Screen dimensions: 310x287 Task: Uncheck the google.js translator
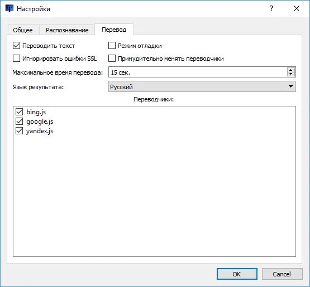point(19,121)
